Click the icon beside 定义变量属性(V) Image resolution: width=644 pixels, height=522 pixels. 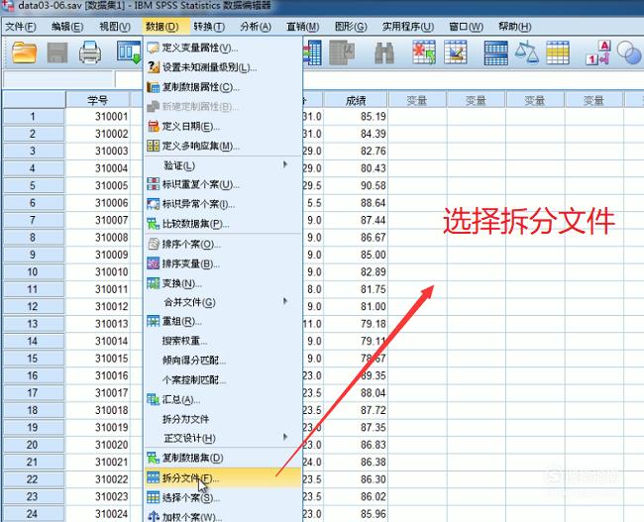pyautogui.click(x=153, y=48)
